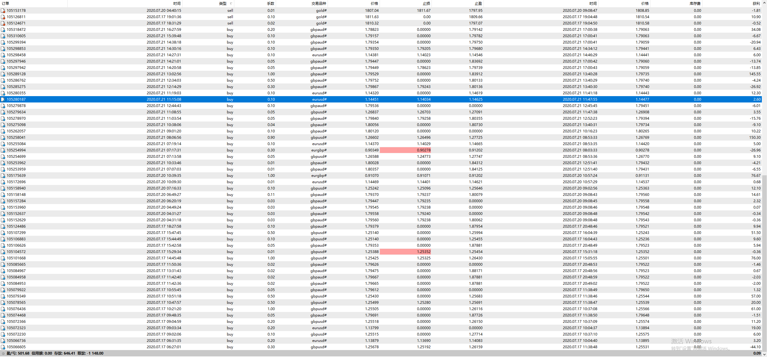Viewport: 767px width, 357px height.
Task: Select order row 105258041 with 150.30 profit
Action: click(16, 138)
